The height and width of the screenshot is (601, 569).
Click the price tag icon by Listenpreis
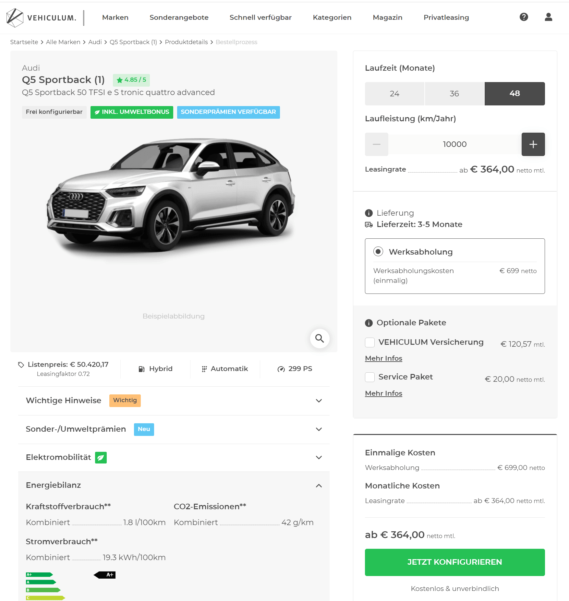(21, 365)
